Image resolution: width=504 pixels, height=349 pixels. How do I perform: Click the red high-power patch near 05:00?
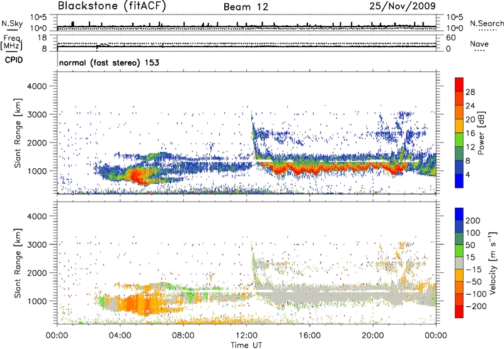pos(138,176)
